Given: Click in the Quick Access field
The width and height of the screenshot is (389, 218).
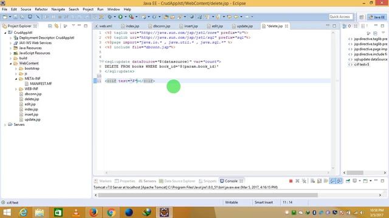Looking at the screenshot, I should point(340,17).
